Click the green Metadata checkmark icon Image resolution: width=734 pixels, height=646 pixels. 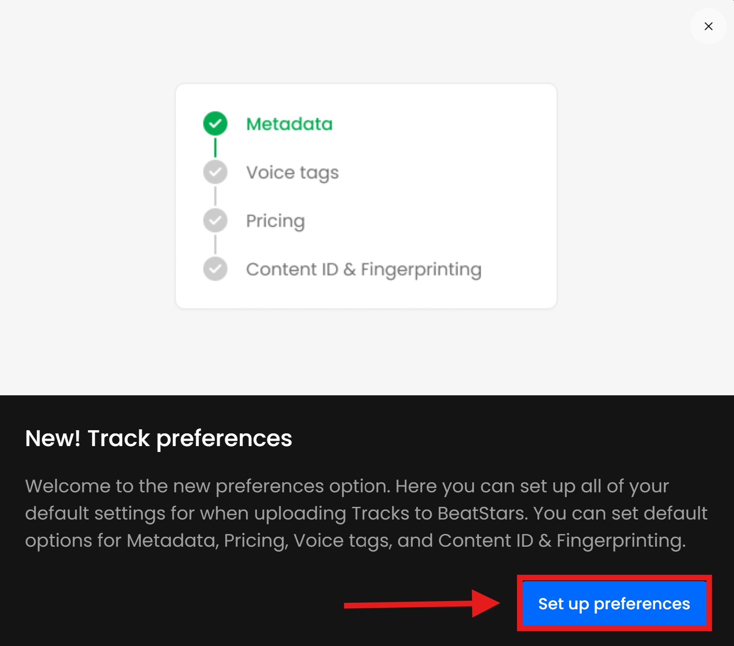pos(215,123)
